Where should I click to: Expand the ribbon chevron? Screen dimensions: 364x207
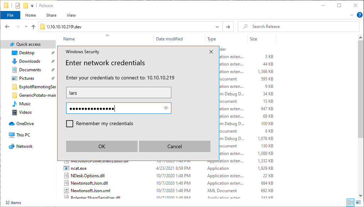(x=352, y=15)
